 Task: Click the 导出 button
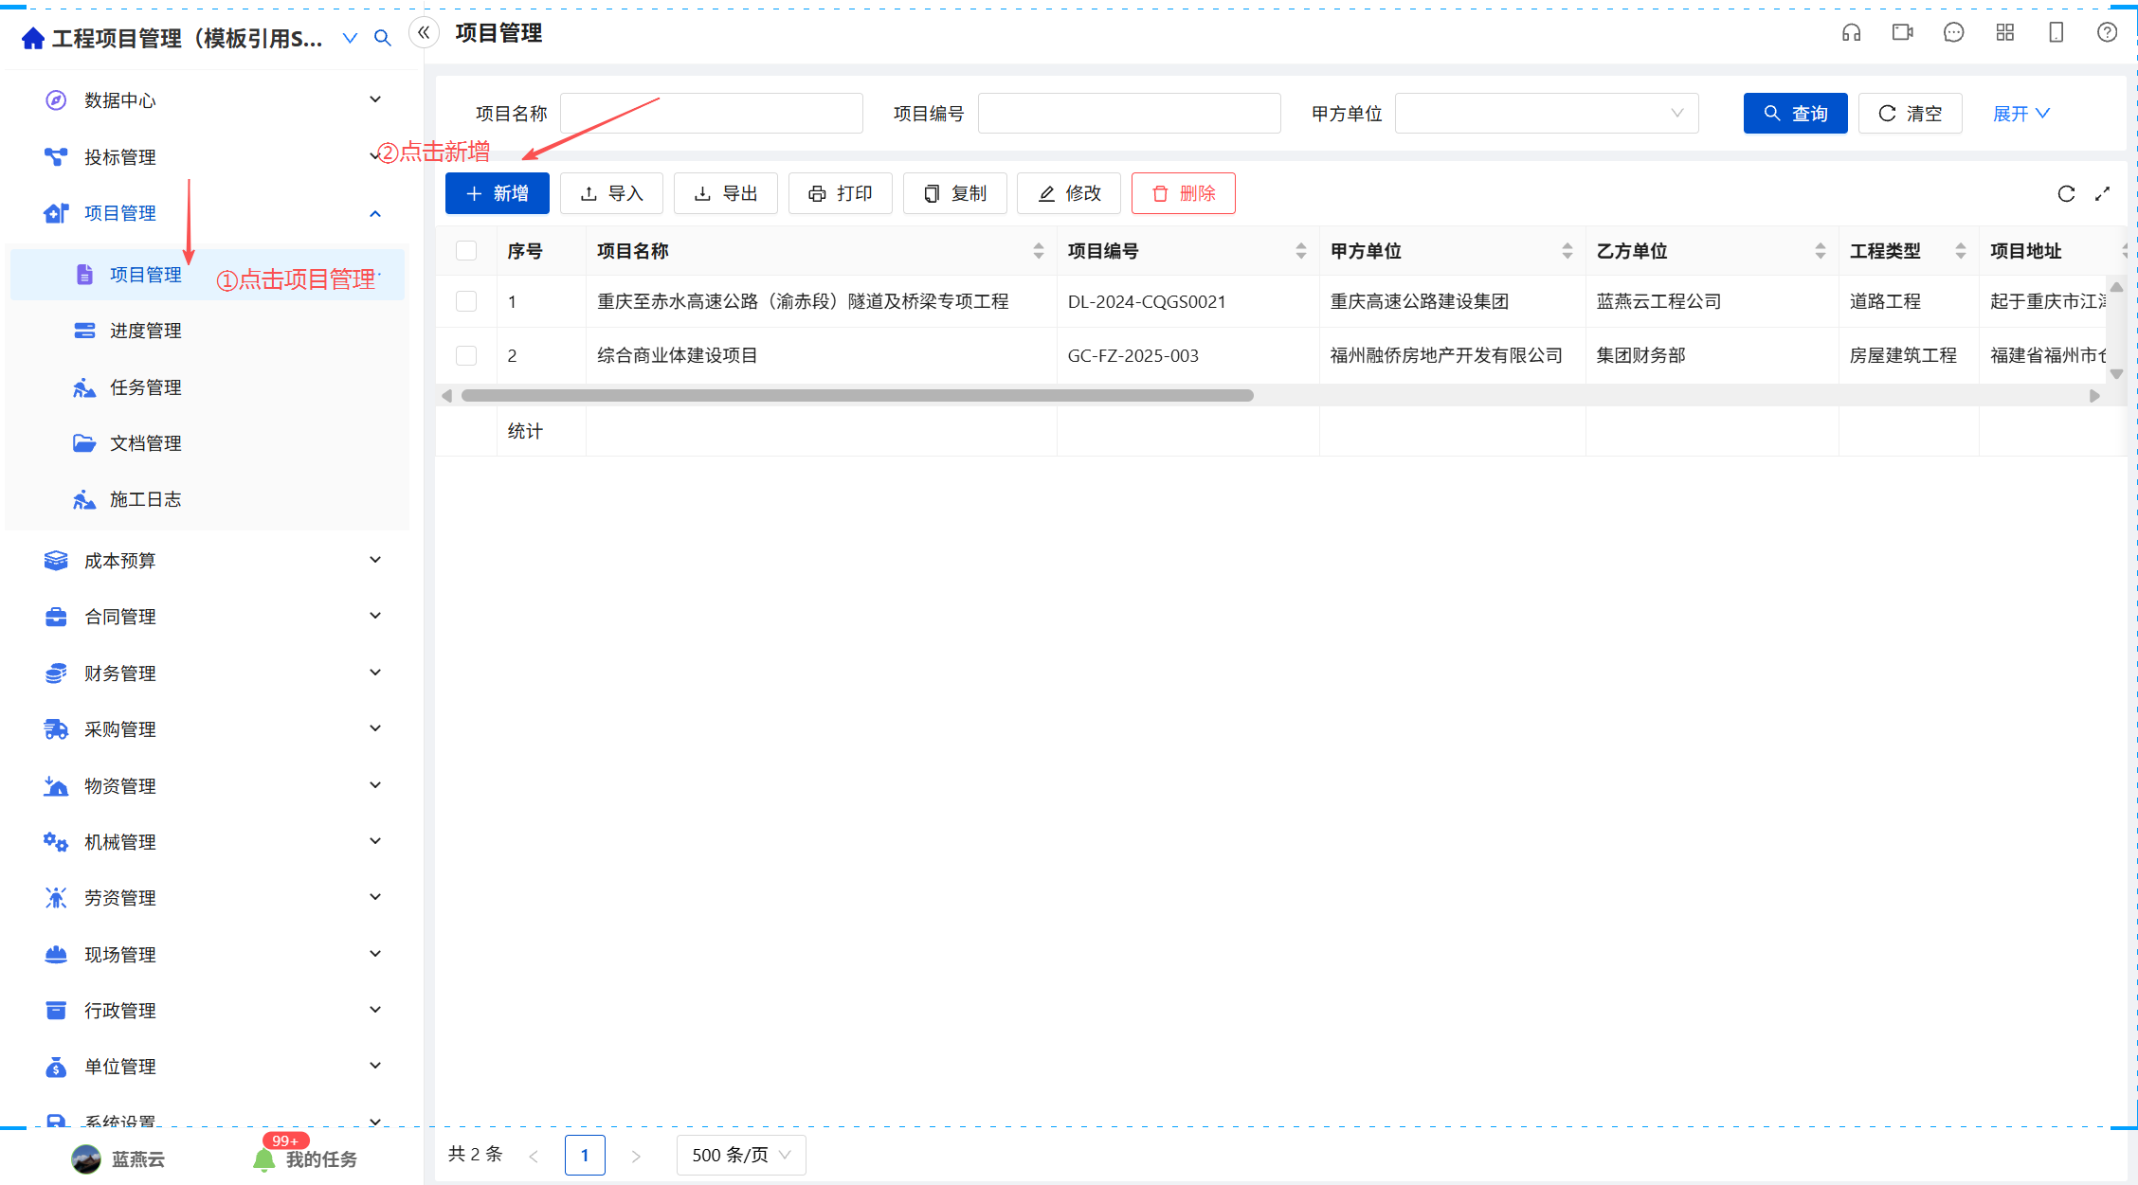[x=726, y=193]
